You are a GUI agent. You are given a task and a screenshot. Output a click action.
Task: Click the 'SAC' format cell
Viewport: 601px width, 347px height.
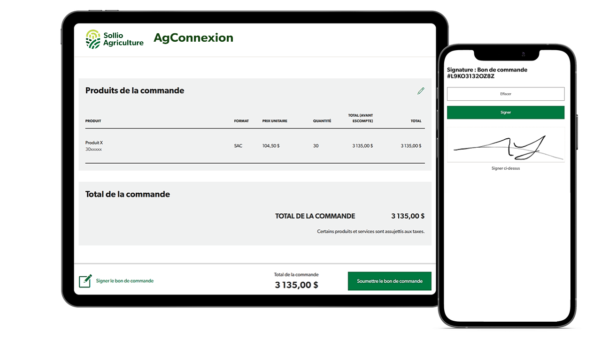238,146
